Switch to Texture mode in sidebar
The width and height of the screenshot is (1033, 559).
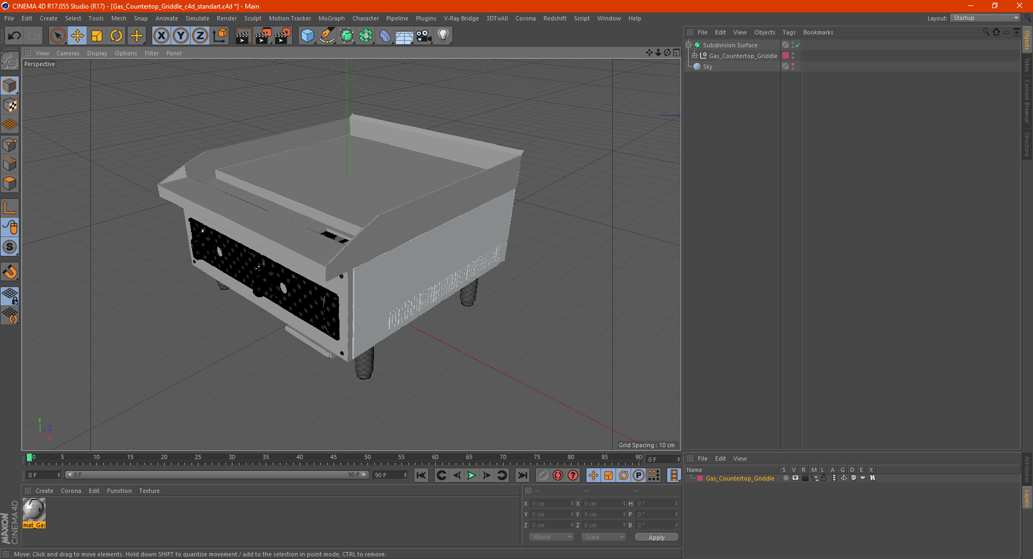[x=10, y=105]
